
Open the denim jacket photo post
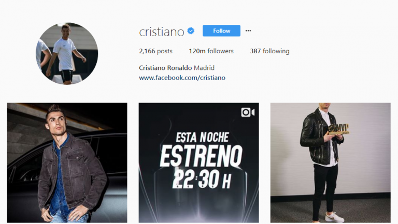pos(67,162)
